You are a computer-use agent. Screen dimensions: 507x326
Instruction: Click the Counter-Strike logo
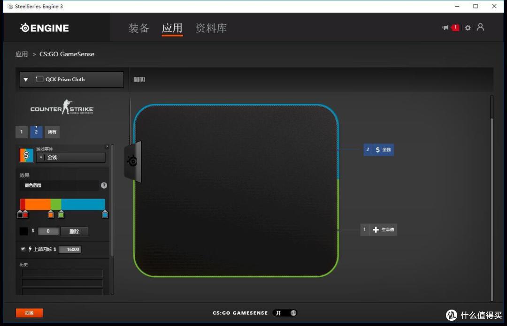62,107
